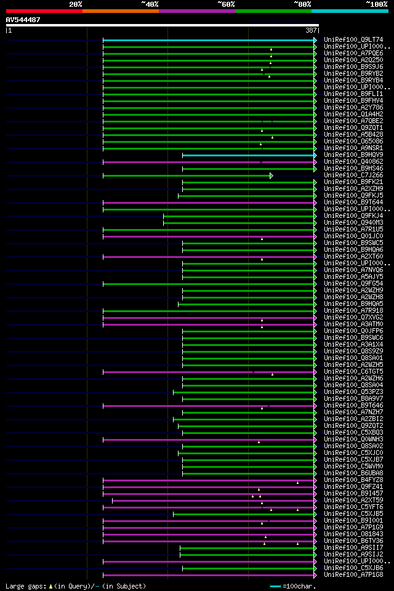Select the UniRef100_C6TGT5 label
The width and height of the screenshot is (394, 591).
pos(353,372)
